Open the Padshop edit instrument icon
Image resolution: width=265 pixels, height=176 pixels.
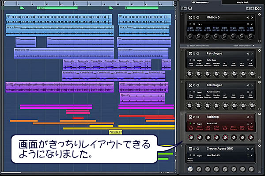pos(194,117)
